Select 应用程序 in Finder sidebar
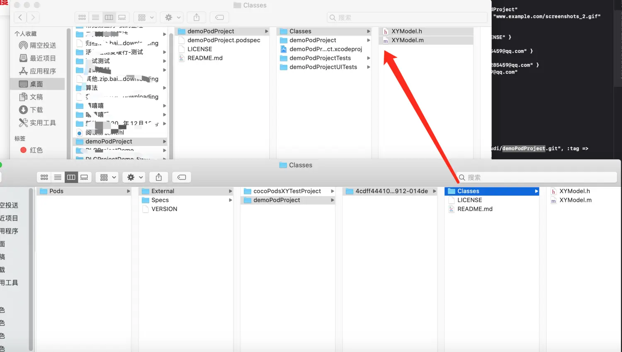 pos(42,71)
